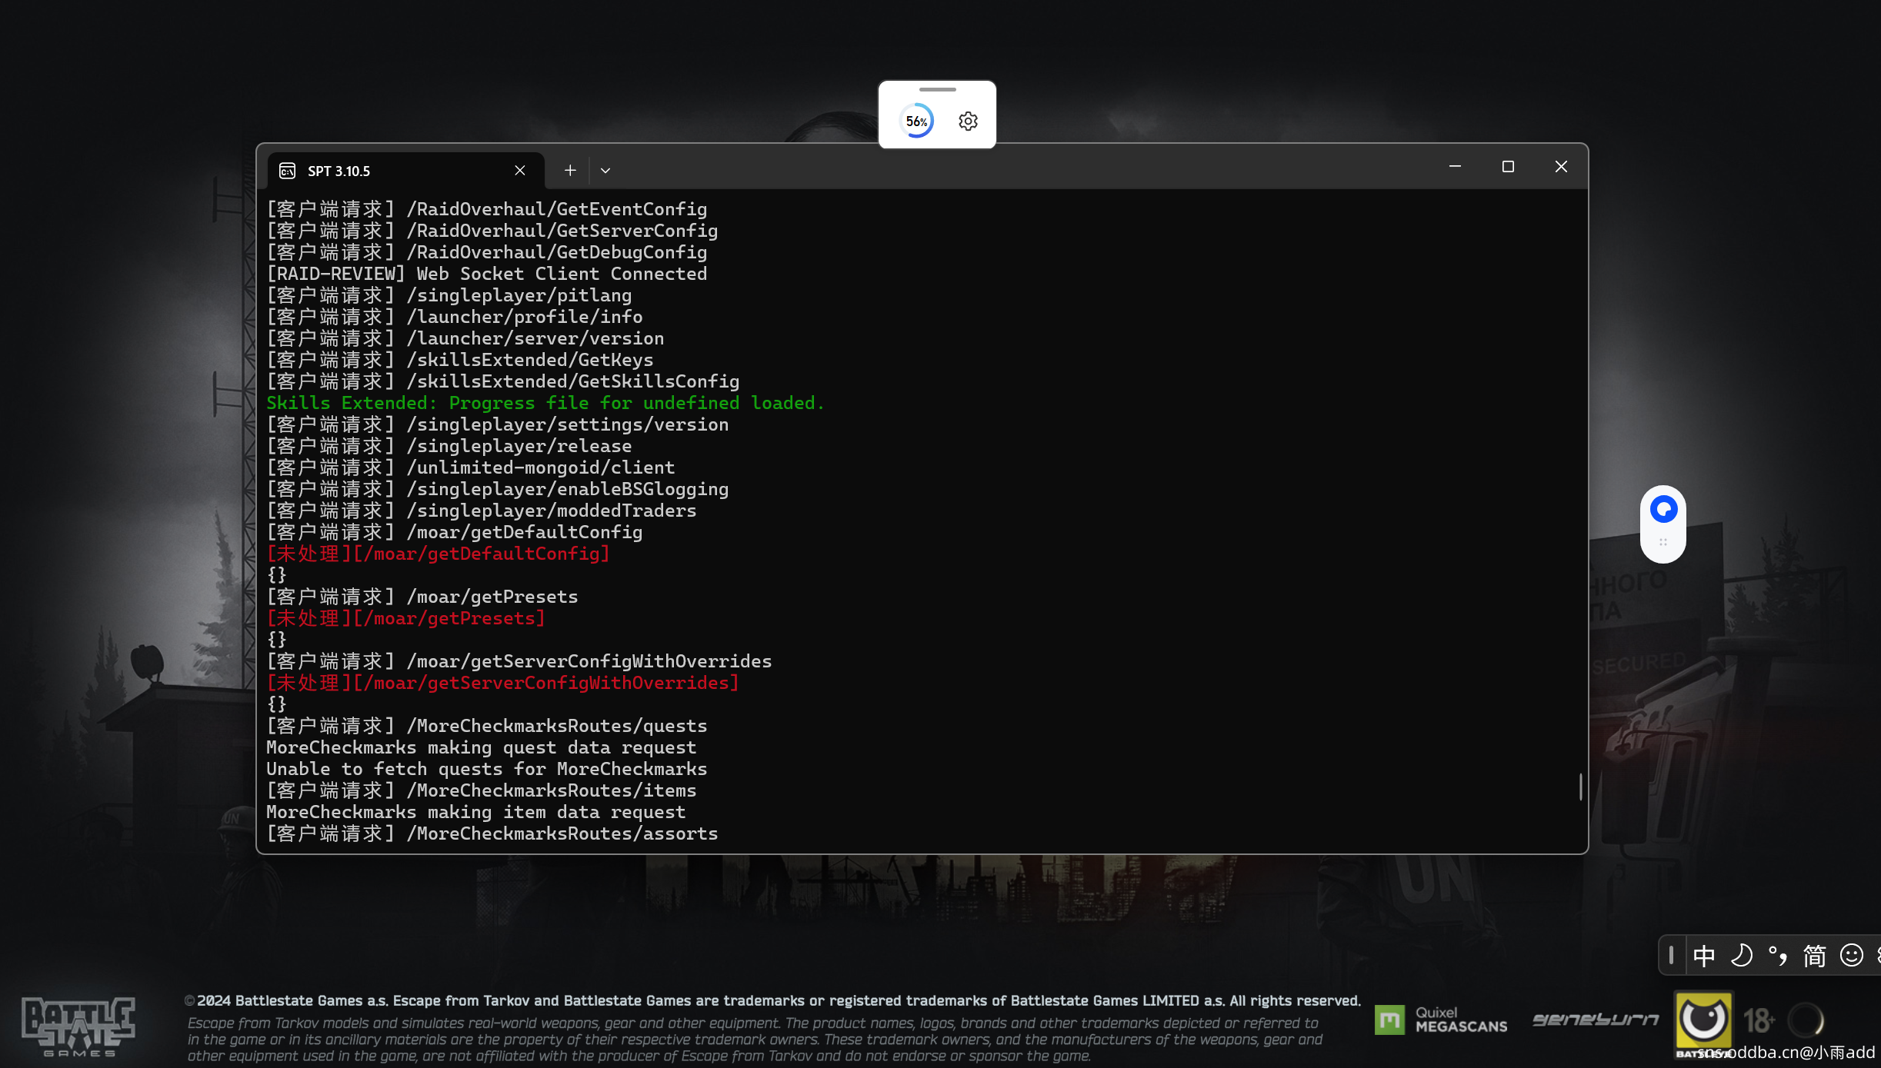Expand the new tab profile dropdown chevron
Screen dimensions: 1881x1068
pyautogui.click(x=605, y=171)
